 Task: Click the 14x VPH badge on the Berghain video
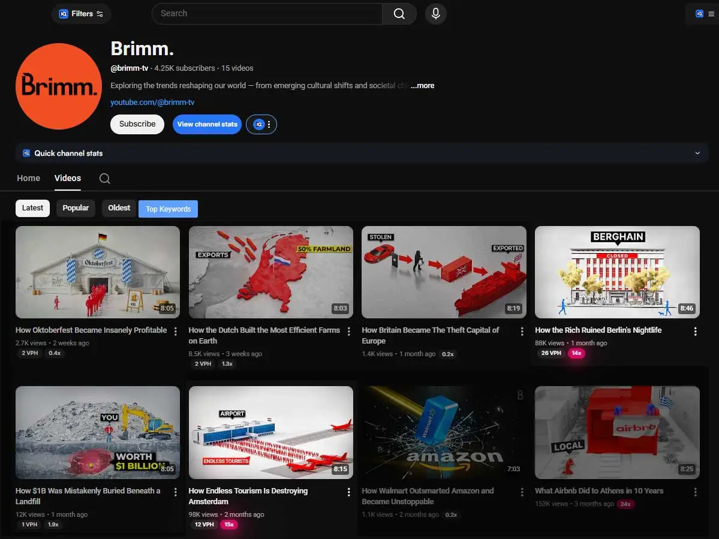point(576,353)
